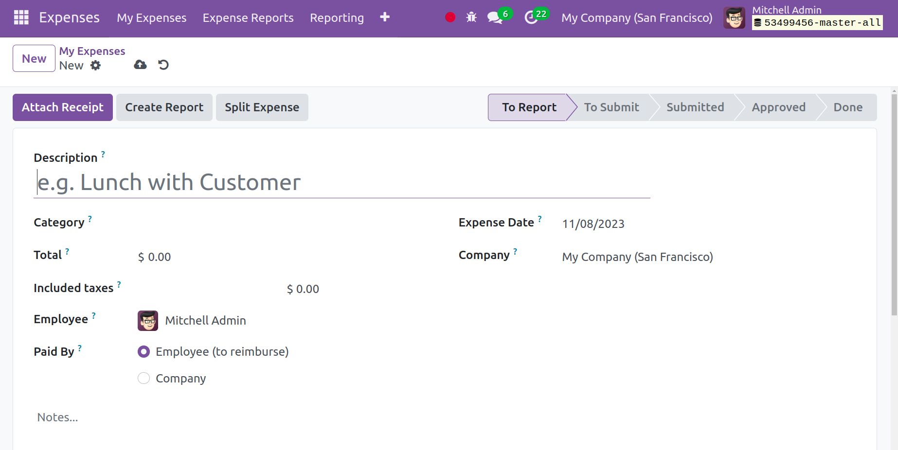Click the Category help question mark
898x450 pixels.
pos(90,219)
